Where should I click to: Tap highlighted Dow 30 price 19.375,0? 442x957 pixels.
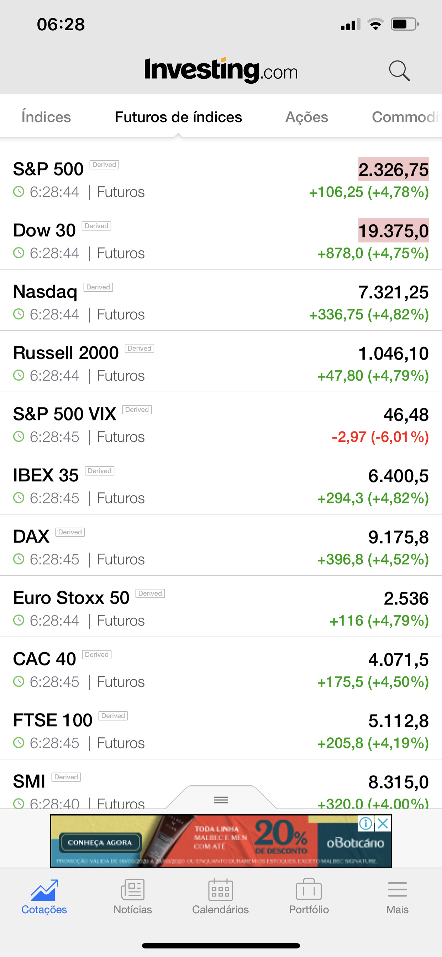393,230
